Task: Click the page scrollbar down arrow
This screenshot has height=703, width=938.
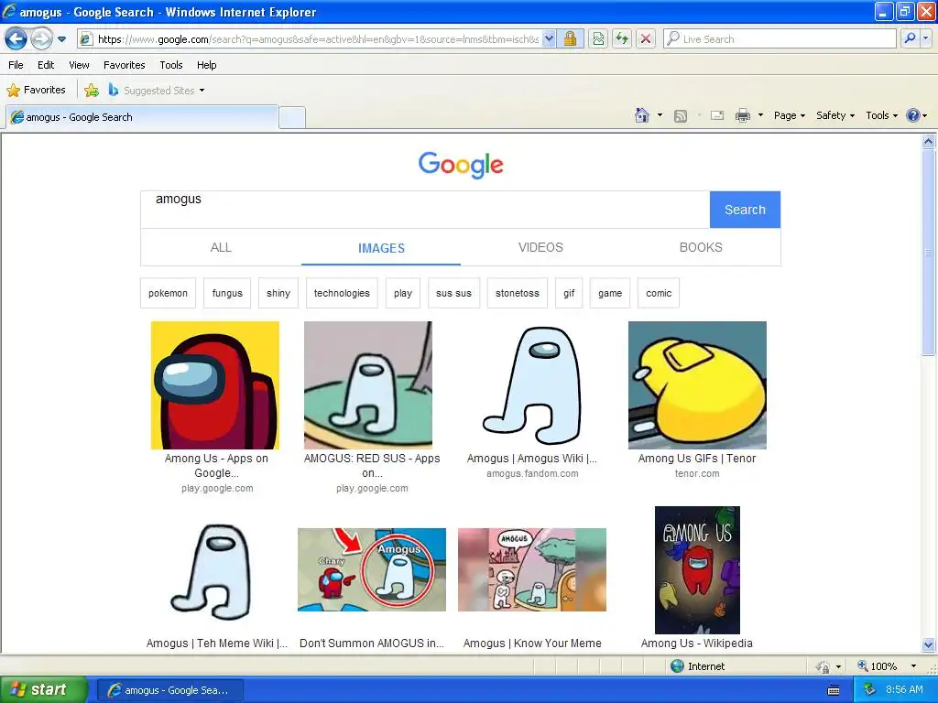Action: click(x=929, y=644)
